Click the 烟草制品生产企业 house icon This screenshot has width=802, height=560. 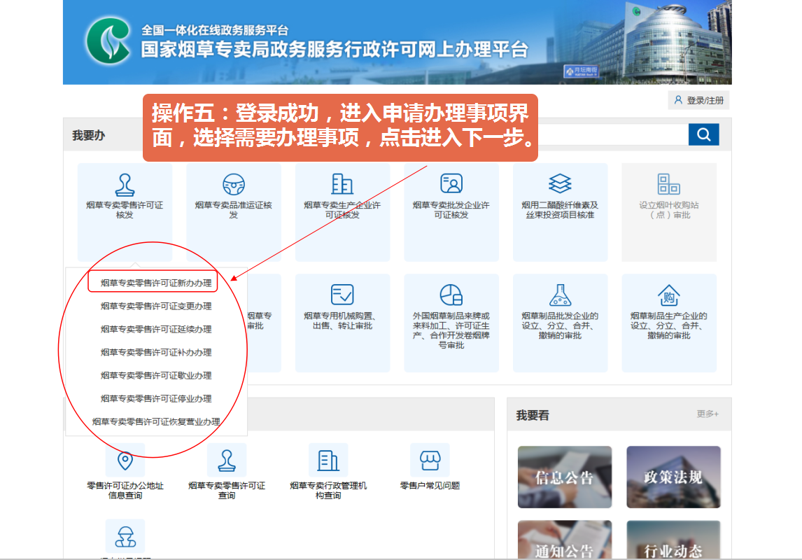click(669, 295)
